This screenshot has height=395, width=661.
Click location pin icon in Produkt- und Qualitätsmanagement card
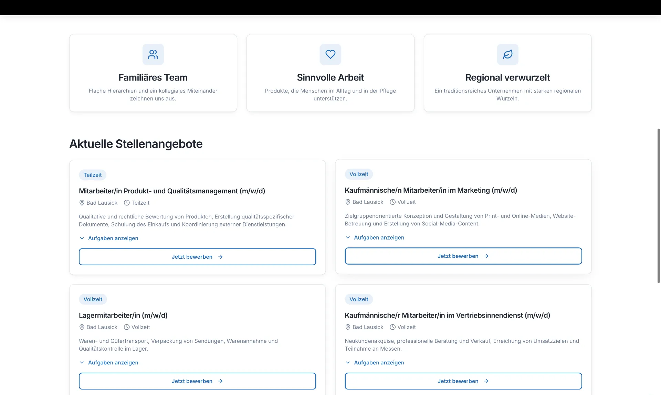click(82, 203)
